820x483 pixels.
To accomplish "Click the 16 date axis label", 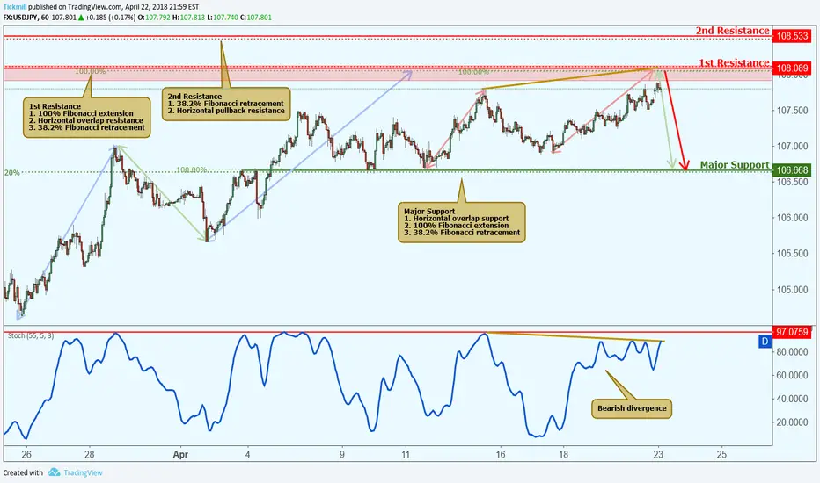I will [x=501, y=454].
